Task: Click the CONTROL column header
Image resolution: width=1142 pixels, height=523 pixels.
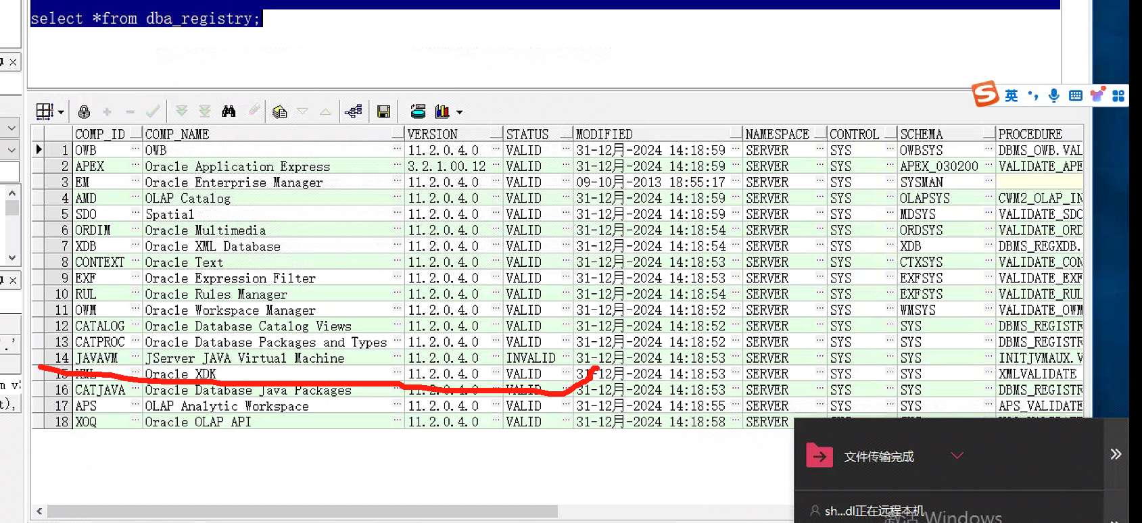Action: pos(863,134)
